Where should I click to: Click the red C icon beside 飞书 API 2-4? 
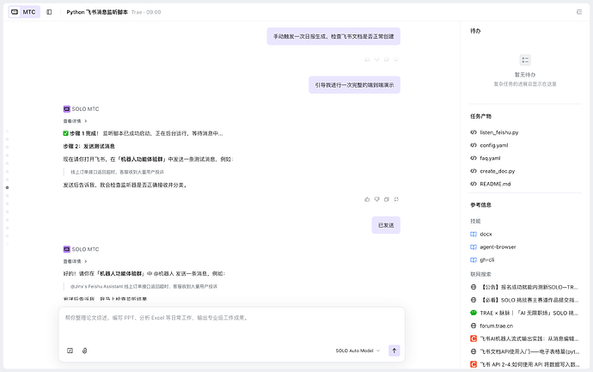point(474,364)
